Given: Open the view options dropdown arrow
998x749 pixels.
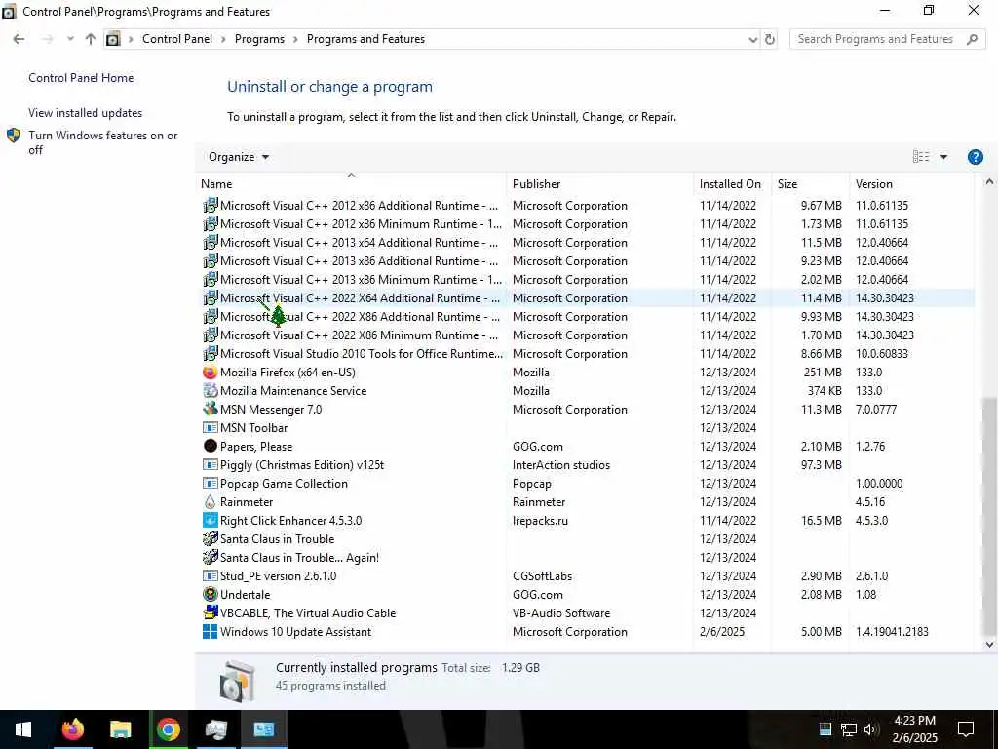Looking at the screenshot, I should [943, 157].
